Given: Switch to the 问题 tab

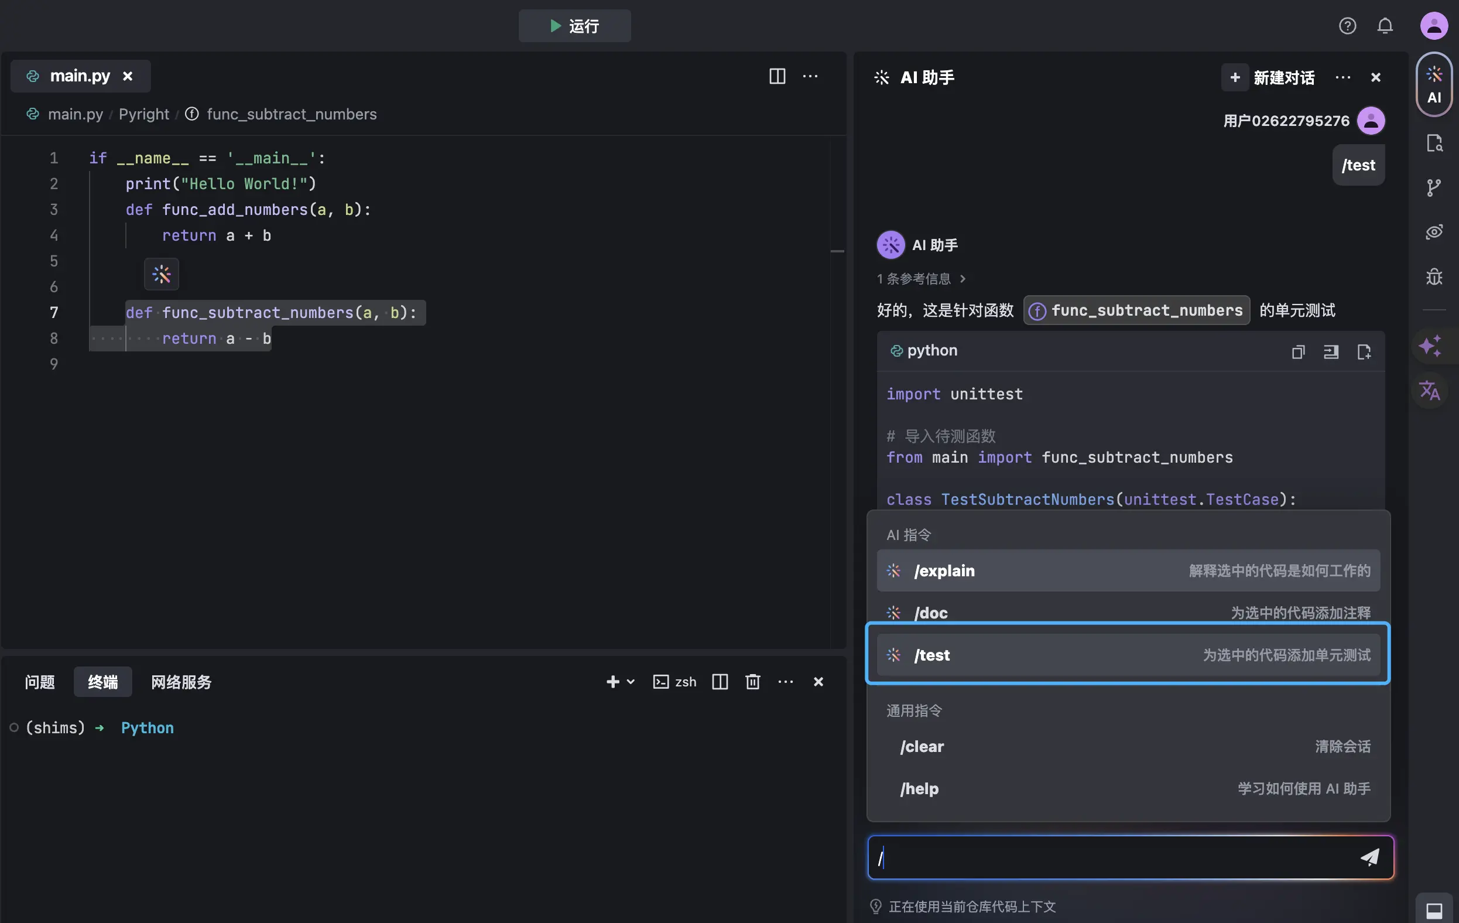Looking at the screenshot, I should pyautogui.click(x=40, y=682).
